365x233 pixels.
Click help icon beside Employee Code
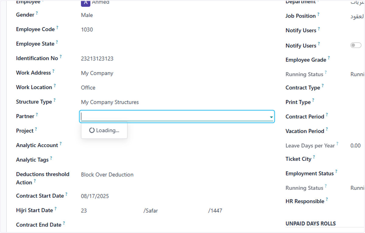tap(57, 28)
